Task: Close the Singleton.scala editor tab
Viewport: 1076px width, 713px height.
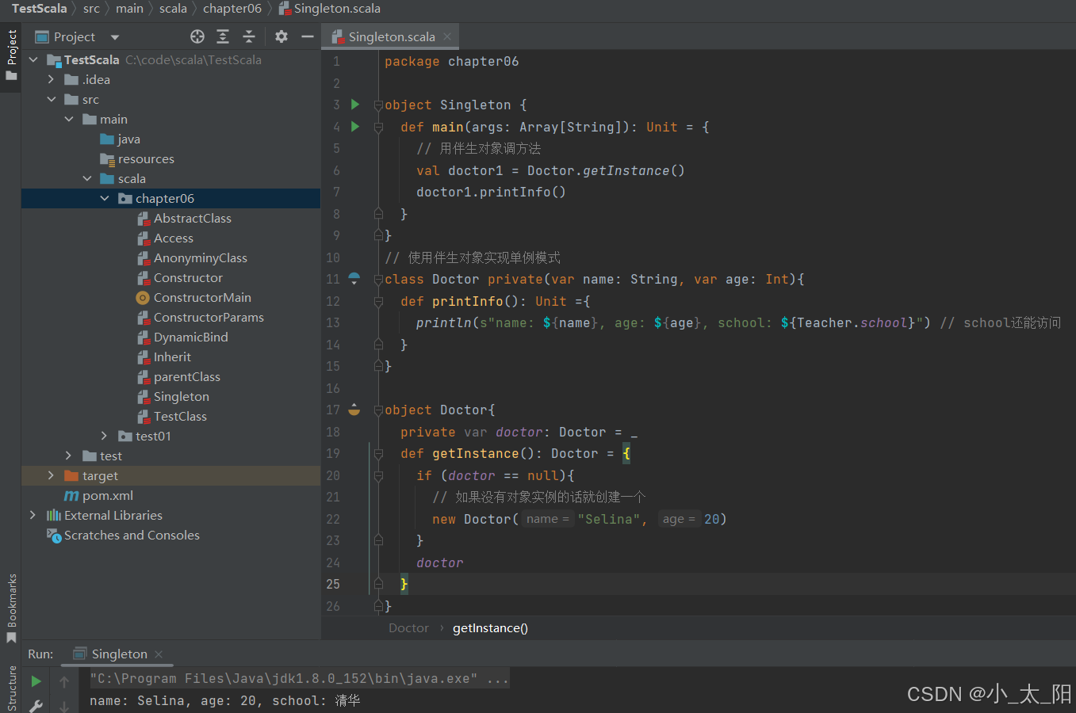Action: tap(447, 36)
